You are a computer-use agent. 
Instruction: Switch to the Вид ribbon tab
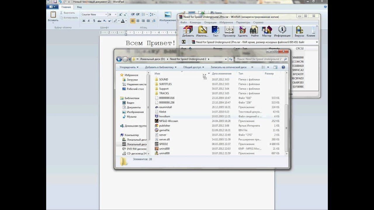coord(79,7)
